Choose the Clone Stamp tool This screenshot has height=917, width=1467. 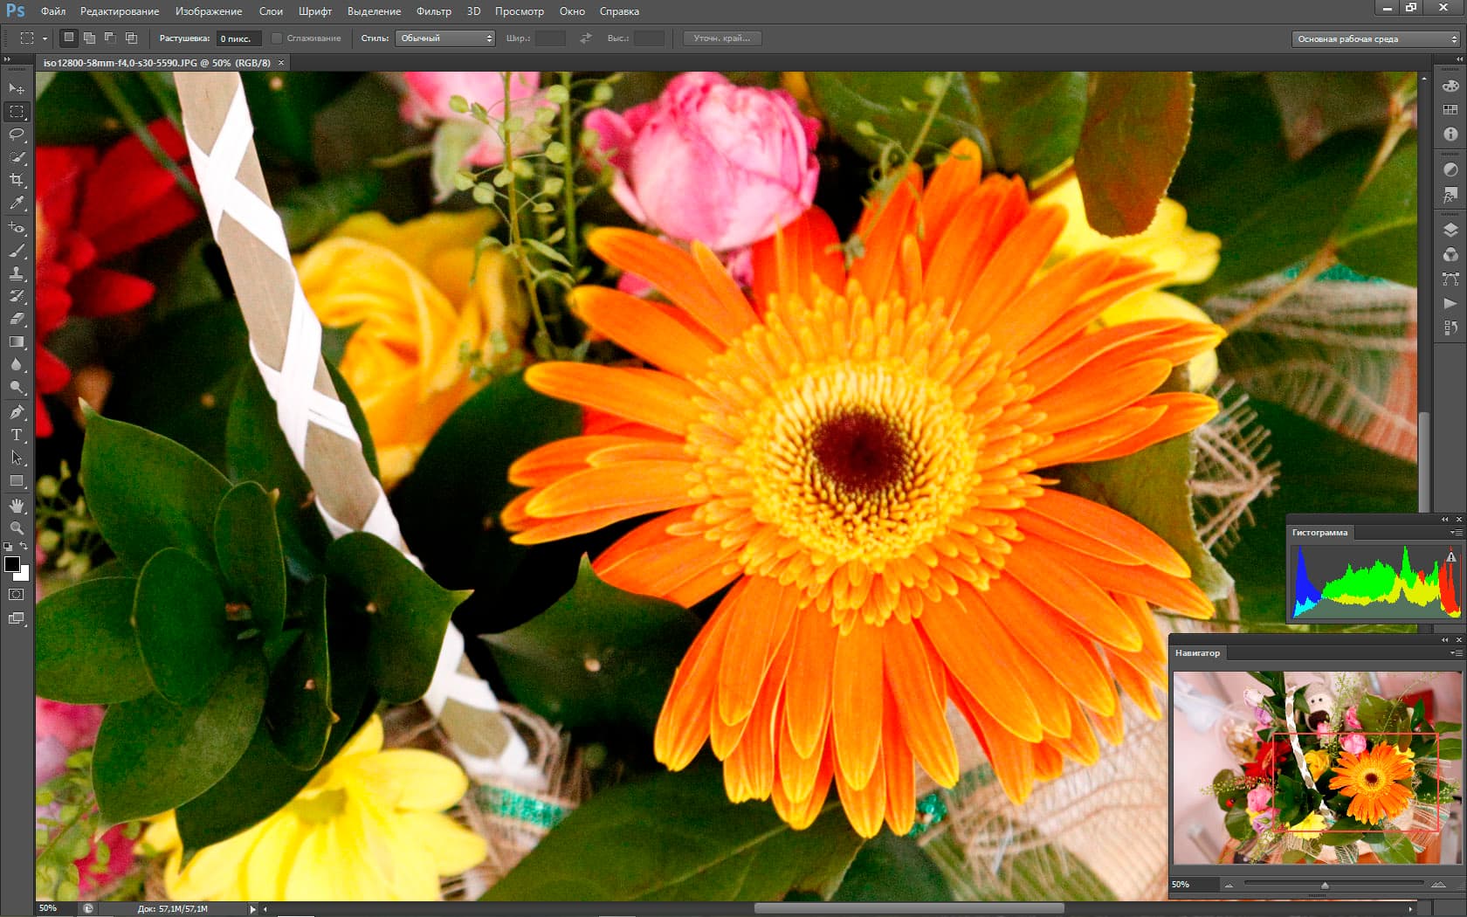[17, 273]
